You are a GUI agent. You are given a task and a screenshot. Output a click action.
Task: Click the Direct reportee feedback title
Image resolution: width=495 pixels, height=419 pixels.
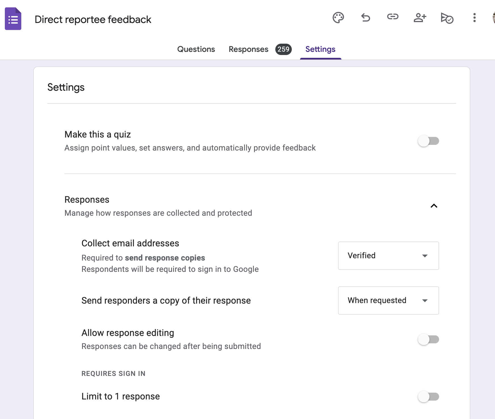click(93, 19)
